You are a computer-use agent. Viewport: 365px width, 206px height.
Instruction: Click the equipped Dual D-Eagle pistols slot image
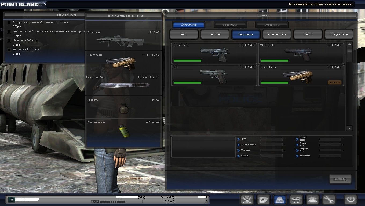121,63
